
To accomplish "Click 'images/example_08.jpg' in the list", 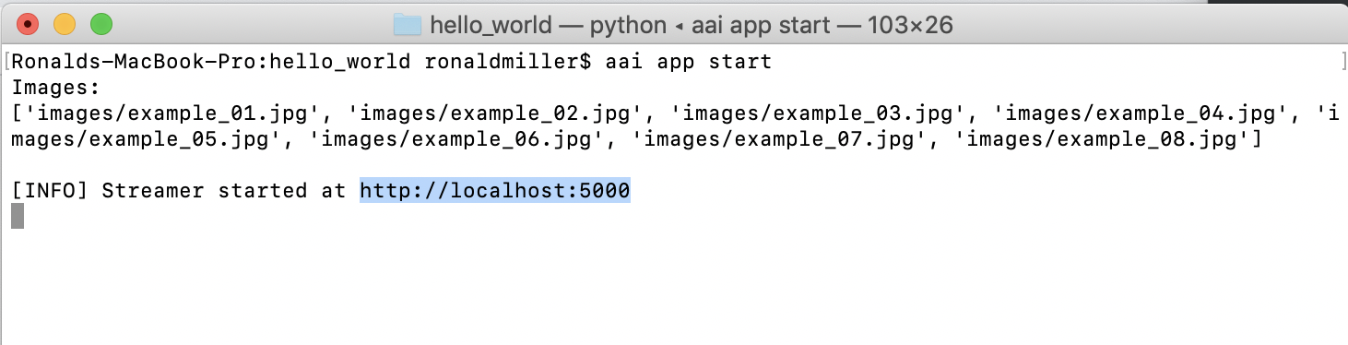I will [x=1102, y=140].
